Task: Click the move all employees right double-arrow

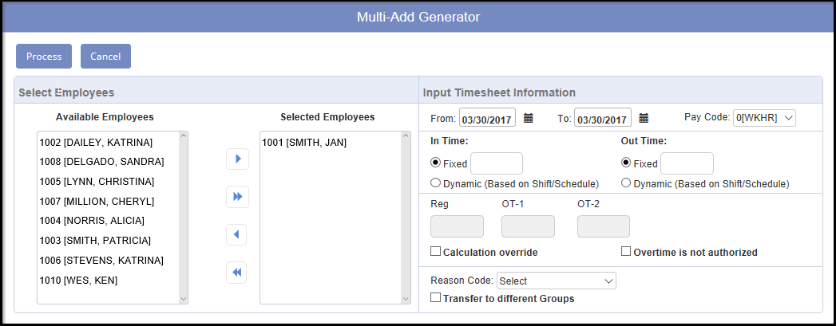Action: pyautogui.click(x=237, y=196)
